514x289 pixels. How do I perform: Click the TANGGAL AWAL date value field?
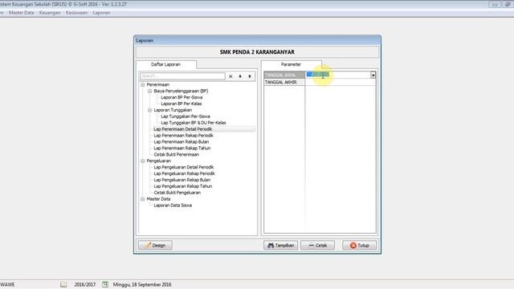338,75
